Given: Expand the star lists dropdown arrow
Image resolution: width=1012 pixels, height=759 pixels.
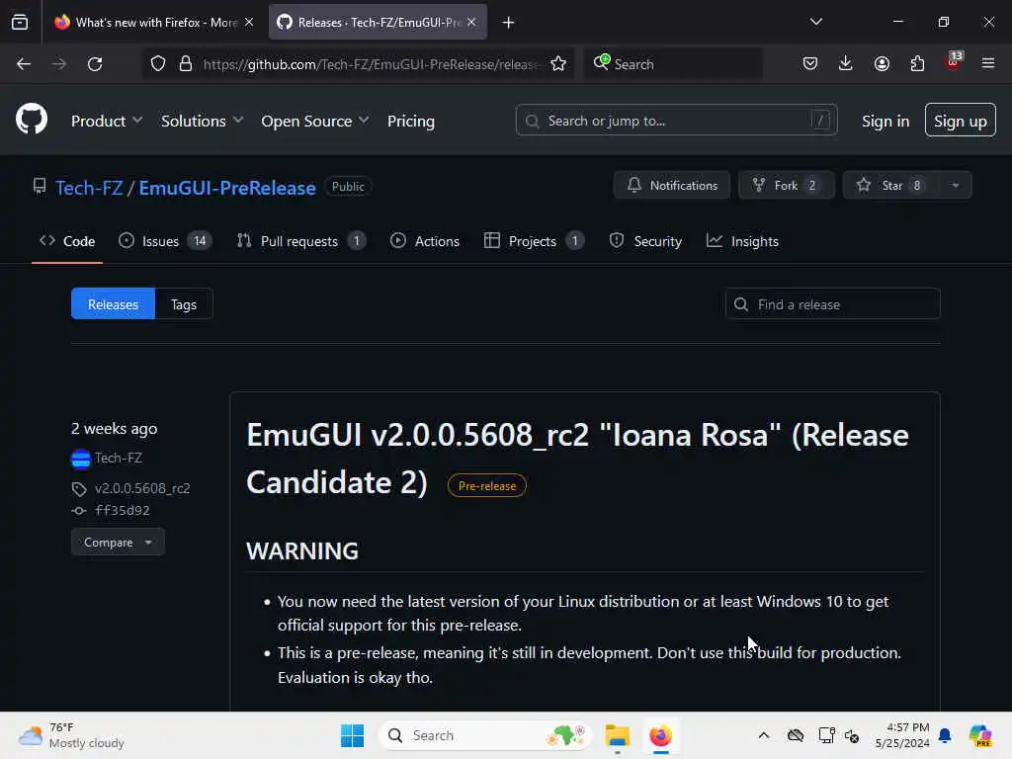Looking at the screenshot, I should click(956, 185).
